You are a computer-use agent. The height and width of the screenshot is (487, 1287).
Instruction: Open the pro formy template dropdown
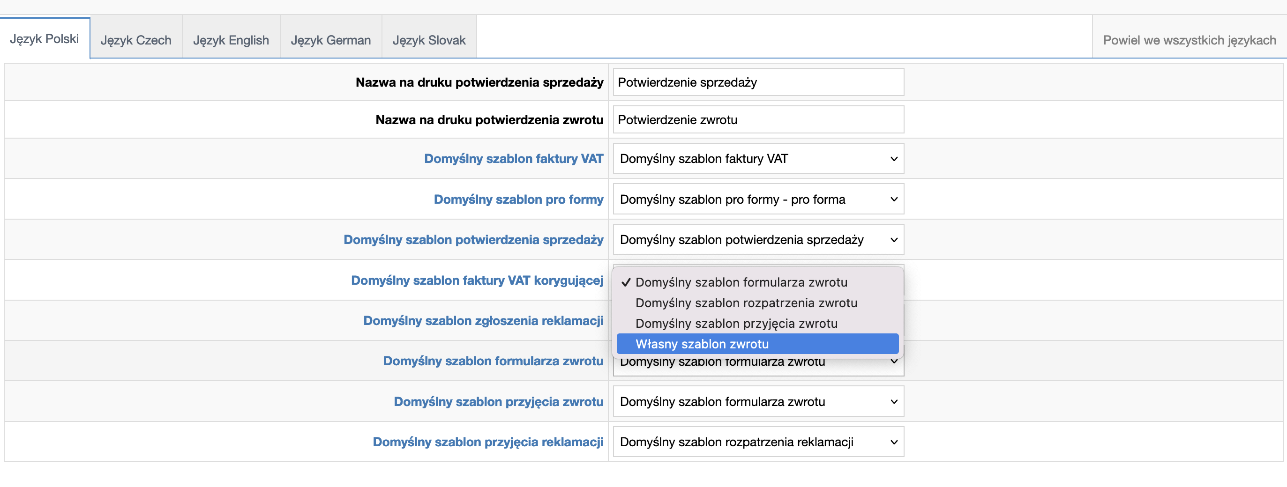(758, 199)
